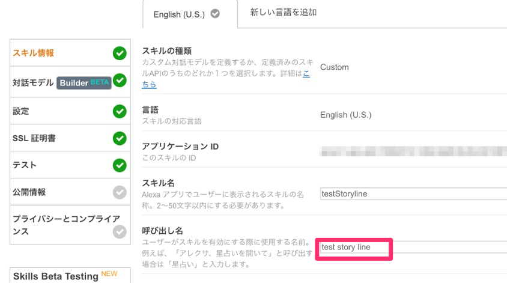Open the テスト sidebar section

coord(25,165)
